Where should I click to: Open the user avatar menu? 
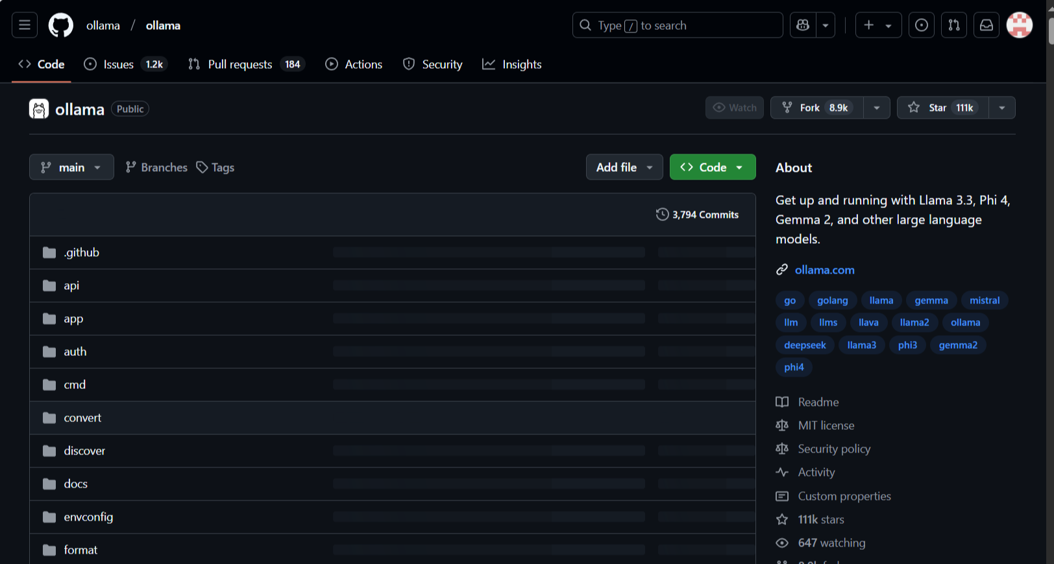(x=1020, y=25)
